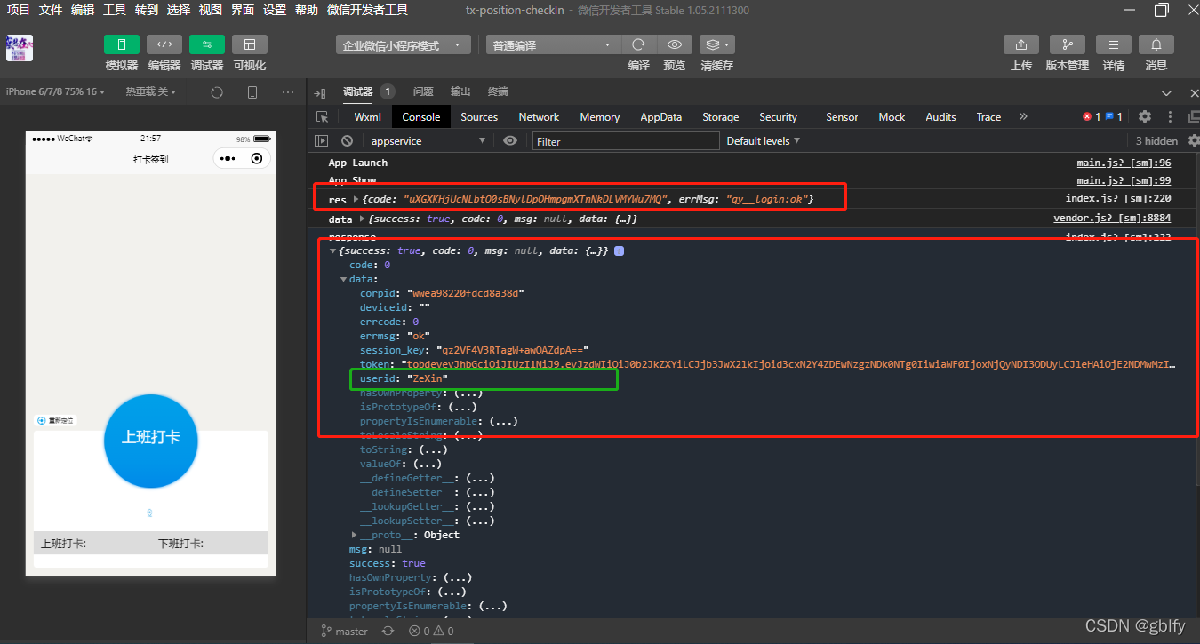Image resolution: width=1200 pixels, height=644 pixels.
Task: Click the project avatar thumbnail
Action: point(20,48)
